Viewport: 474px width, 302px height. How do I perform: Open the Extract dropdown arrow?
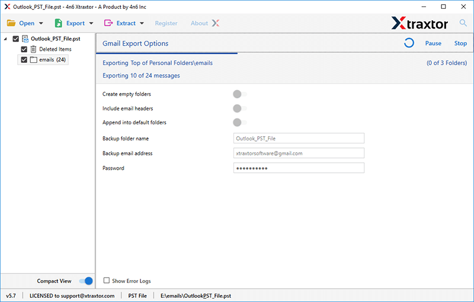[x=142, y=23]
